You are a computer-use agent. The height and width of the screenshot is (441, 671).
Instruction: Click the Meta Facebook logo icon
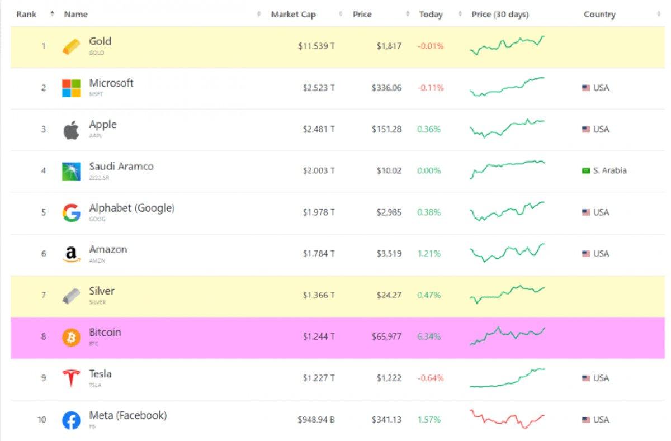tap(71, 420)
